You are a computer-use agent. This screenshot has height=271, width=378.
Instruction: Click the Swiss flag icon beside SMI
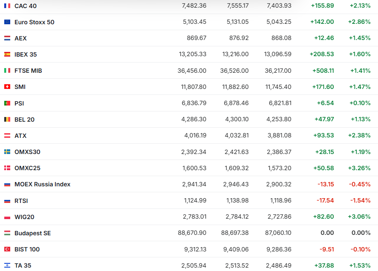[x=7, y=87]
